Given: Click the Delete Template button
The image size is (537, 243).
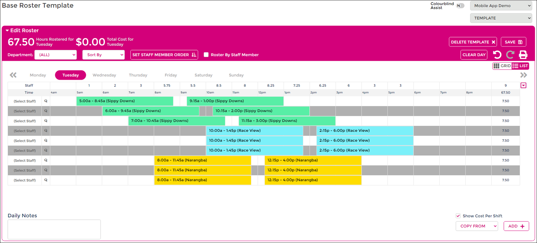Looking at the screenshot, I should coord(473,42).
